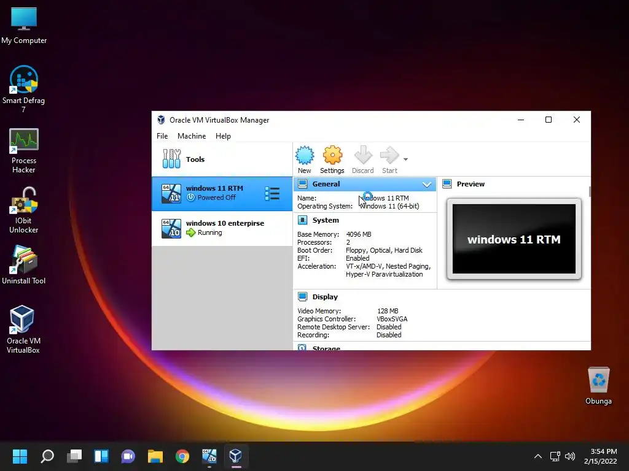Image resolution: width=629 pixels, height=471 pixels.
Task: Open Process Hacker desktop shortcut
Action: pos(24,151)
